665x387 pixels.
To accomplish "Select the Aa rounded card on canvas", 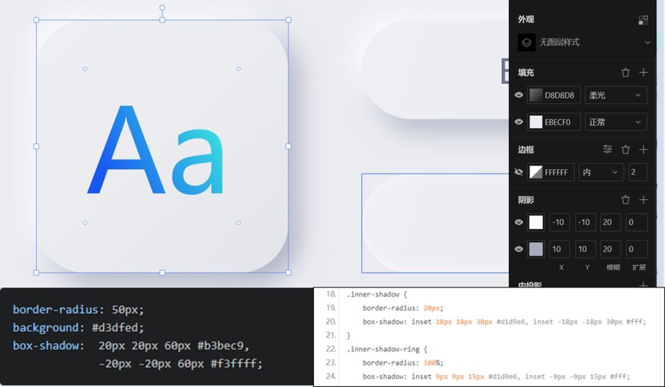I will click(x=162, y=147).
